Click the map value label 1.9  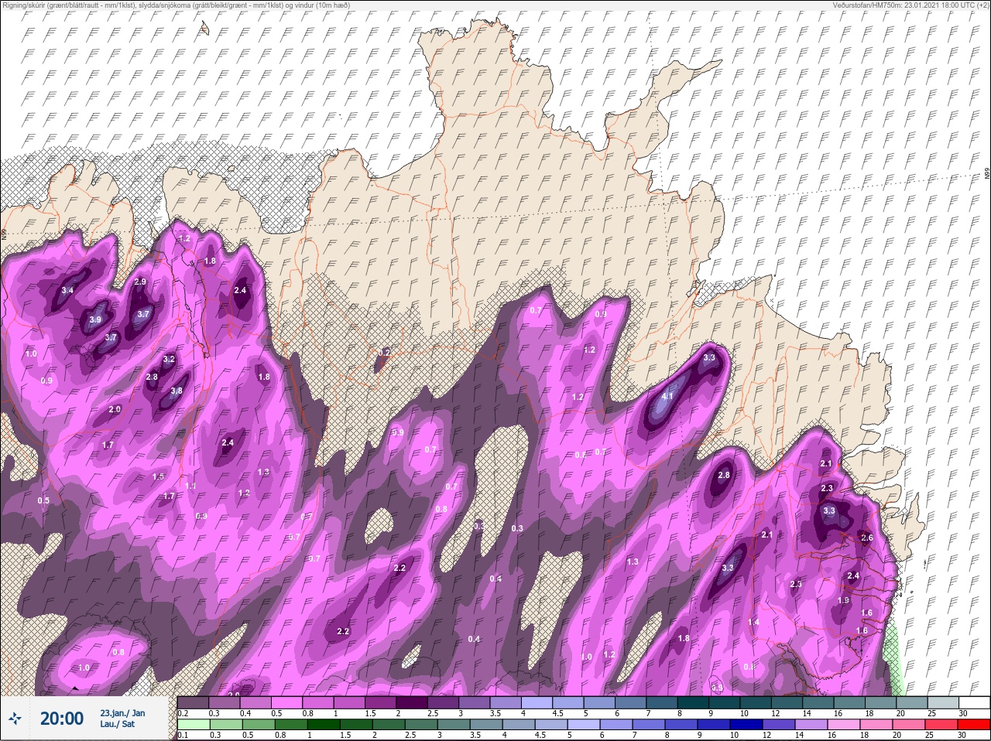tap(844, 600)
